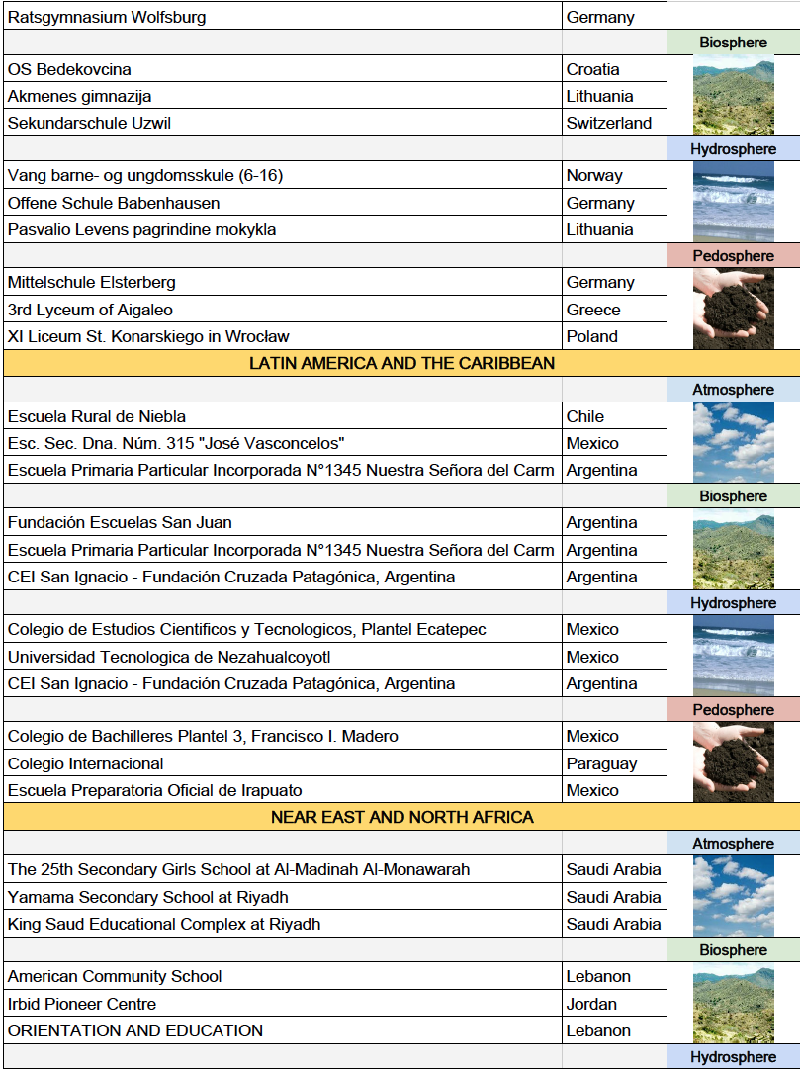This screenshot has height=1072, width=800.
Task: Select the Escuela Rural de Niebla cell
Action: point(283,415)
